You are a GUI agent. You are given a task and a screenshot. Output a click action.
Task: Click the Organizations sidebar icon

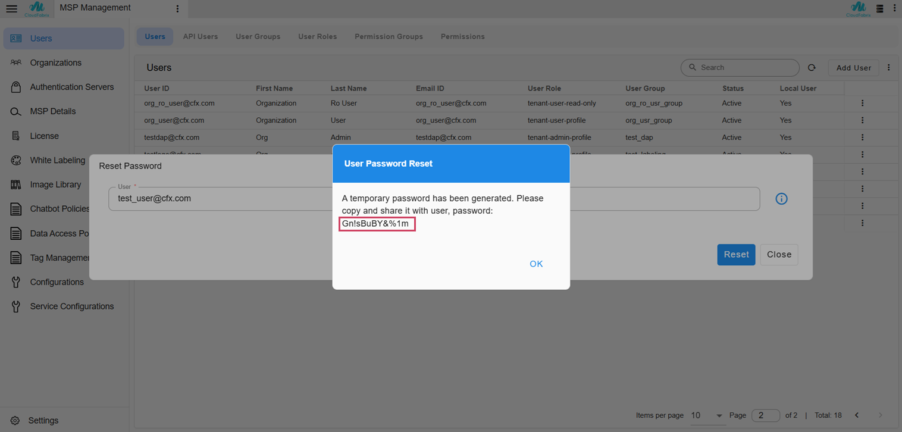[16, 62]
